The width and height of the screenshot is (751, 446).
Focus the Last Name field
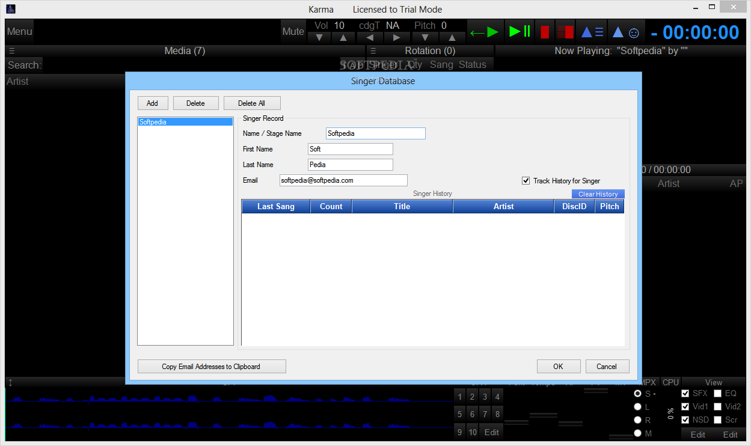(x=351, y=165)
